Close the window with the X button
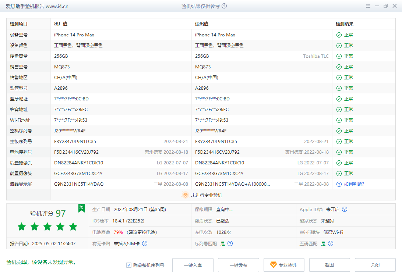The height and width of the screenshot is (278, 402). click(395, 6)
